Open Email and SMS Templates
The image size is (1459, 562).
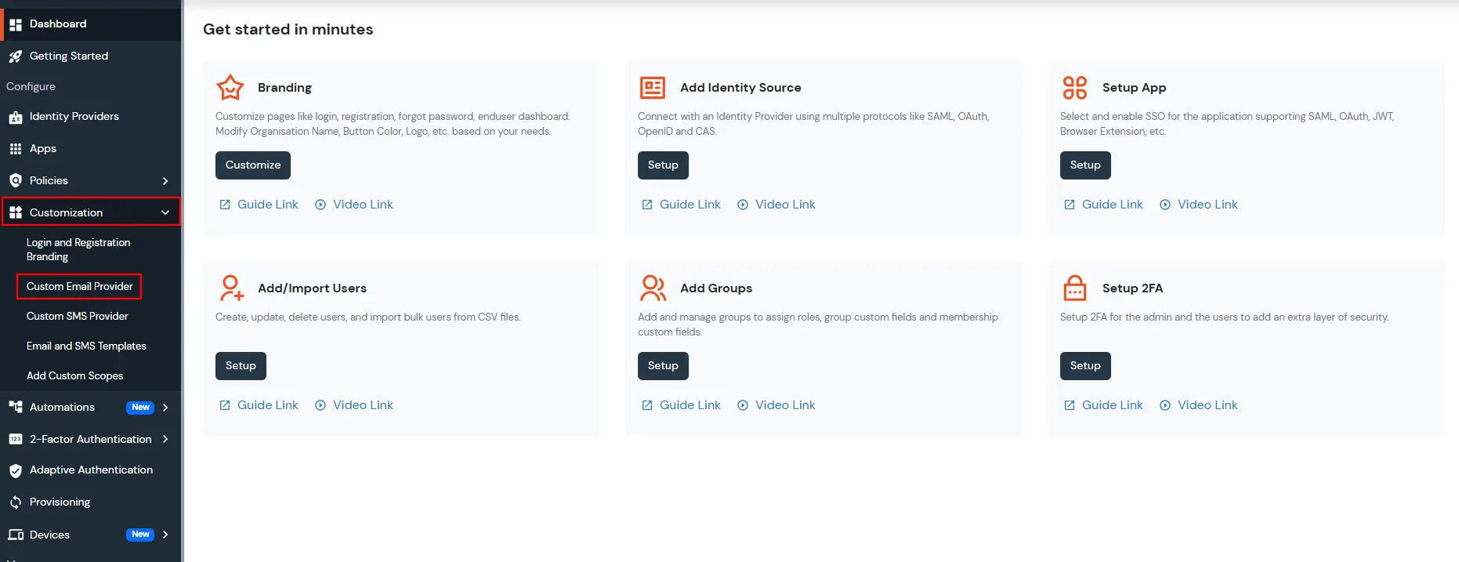[86, 346]
